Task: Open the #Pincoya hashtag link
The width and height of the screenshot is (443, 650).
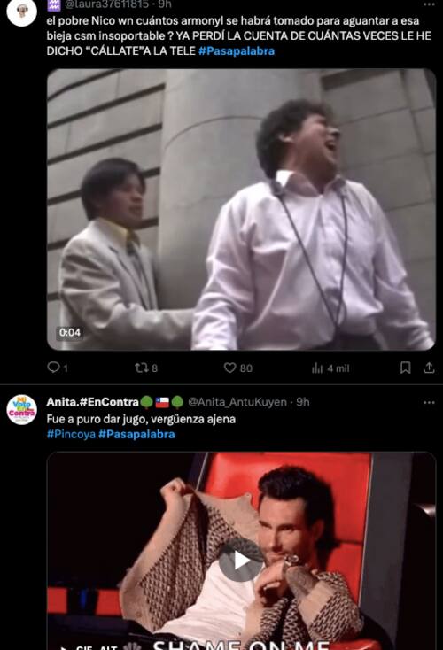Action: tap(71, 434)
